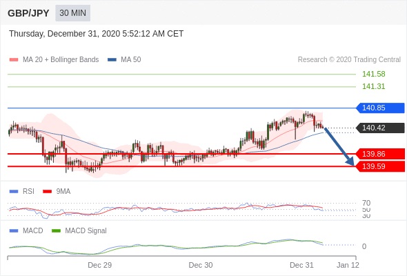Image resolution: width=407 pixels, height=276 pixels.
Task: Select the MA 20 + Bollinger Bands label
Action: point(61,60)
